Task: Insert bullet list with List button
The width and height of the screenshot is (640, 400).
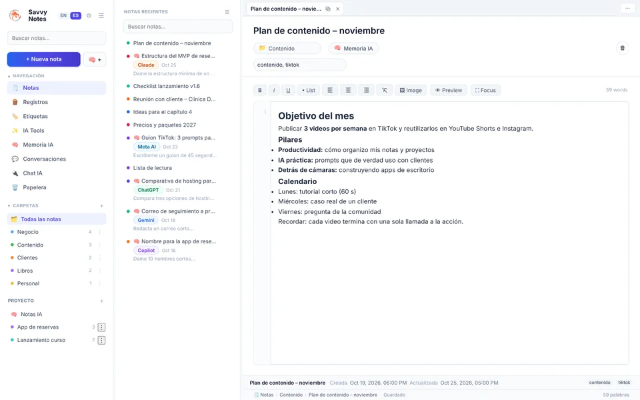Action: click(308, 90)
